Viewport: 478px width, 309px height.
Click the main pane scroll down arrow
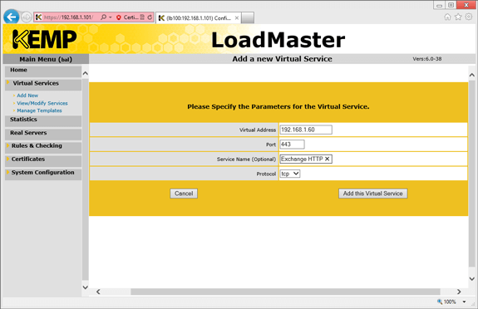(x=471, y=278)
